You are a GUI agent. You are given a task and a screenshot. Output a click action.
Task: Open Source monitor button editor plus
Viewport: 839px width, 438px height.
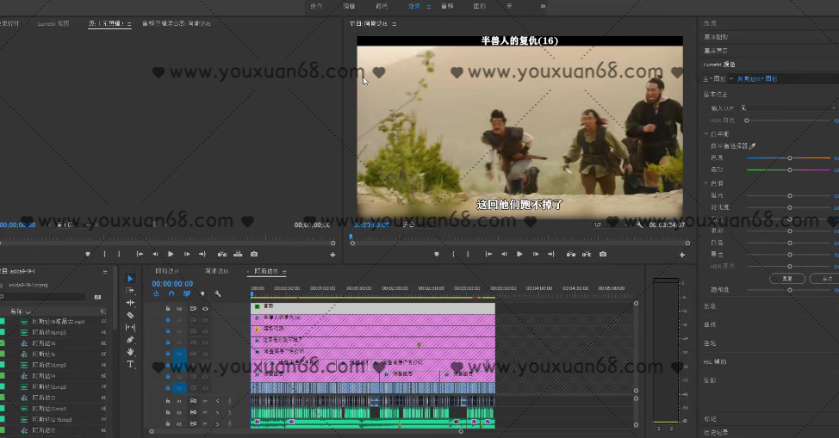332,255
